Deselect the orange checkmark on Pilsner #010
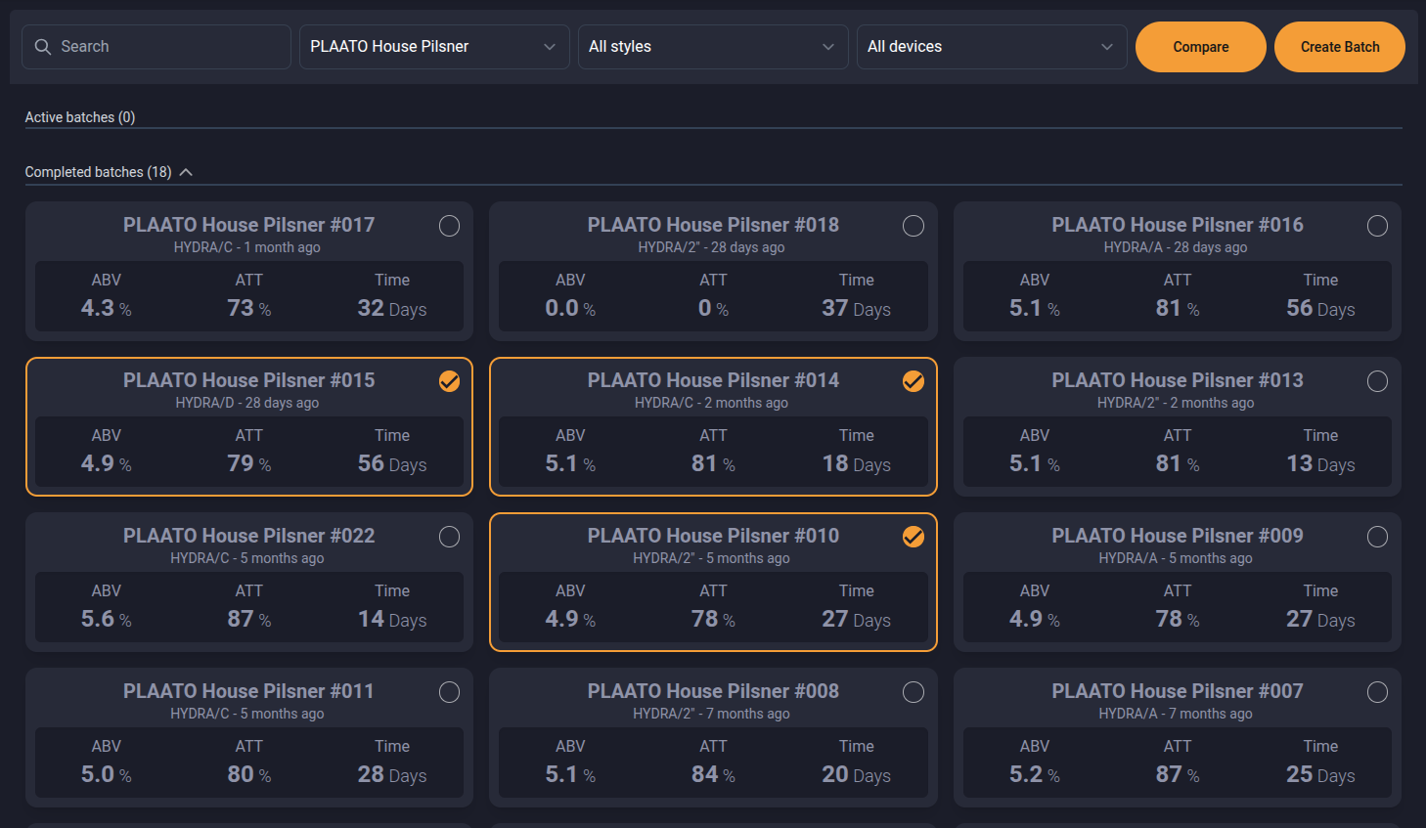The image size is (1426, 828). pos(913,537)
